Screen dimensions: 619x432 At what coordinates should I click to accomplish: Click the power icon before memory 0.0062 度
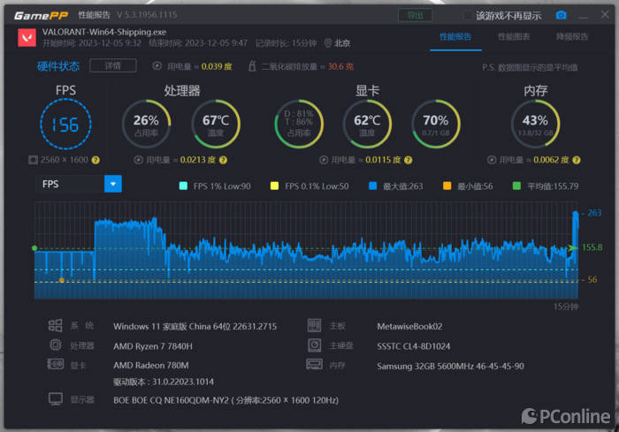(492, 160)
